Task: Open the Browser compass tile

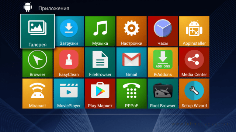Action: pos(38,63)
